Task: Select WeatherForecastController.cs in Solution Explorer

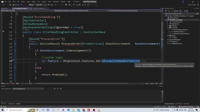Action: click(181, 34)
